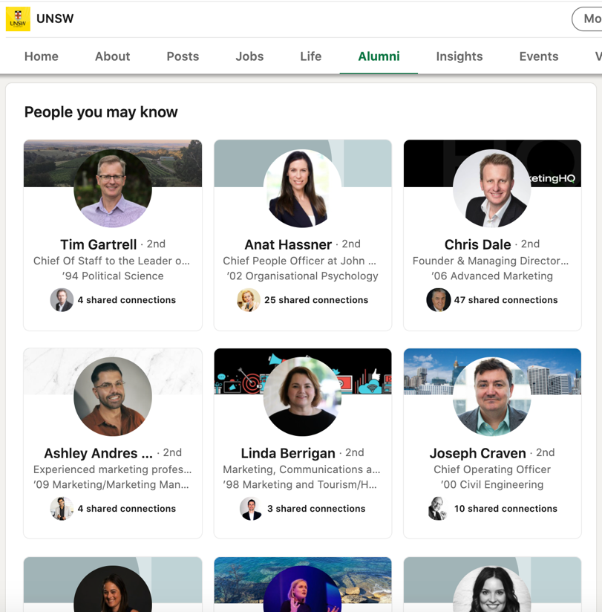The height and width of the screenshot is (612, 602).
Task: Click shared connection avatar on Chris Dale card
Action: [x=438, y=300]
